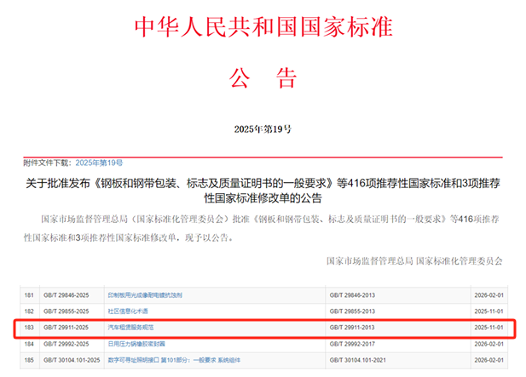Open the 社区信息化术语 standard link

[128, 311]
